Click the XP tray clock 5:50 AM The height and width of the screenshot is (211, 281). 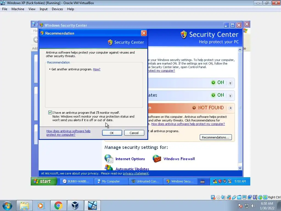point(240,181)
